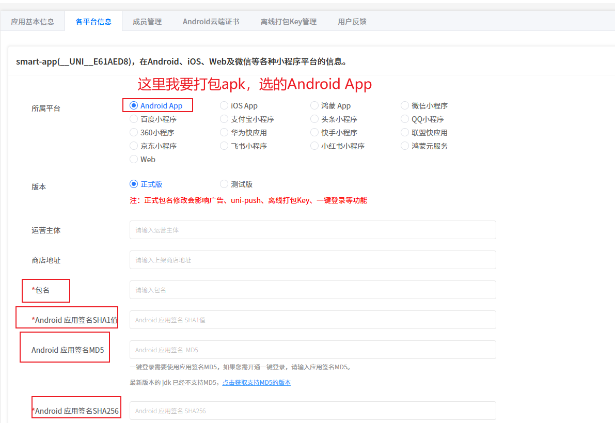Click the 商店地址 input field
This screenshot has height=423, width=615.
312,260
